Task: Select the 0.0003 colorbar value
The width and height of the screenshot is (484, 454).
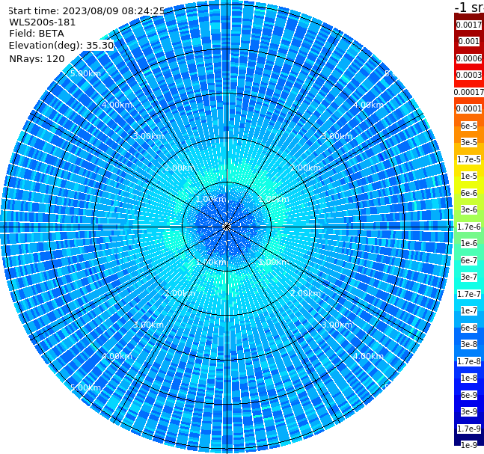Action: pyautogui.click(x=469, y=75)
